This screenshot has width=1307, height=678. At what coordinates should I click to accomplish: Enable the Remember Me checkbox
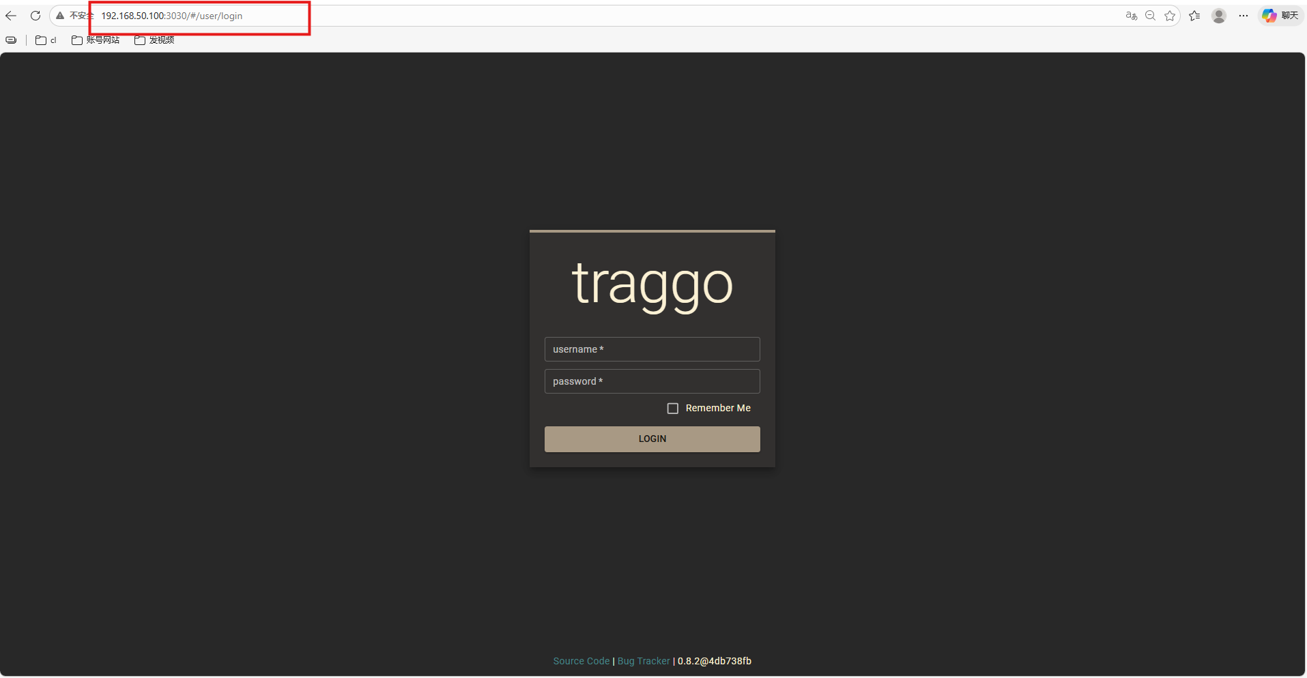point(673,409)
